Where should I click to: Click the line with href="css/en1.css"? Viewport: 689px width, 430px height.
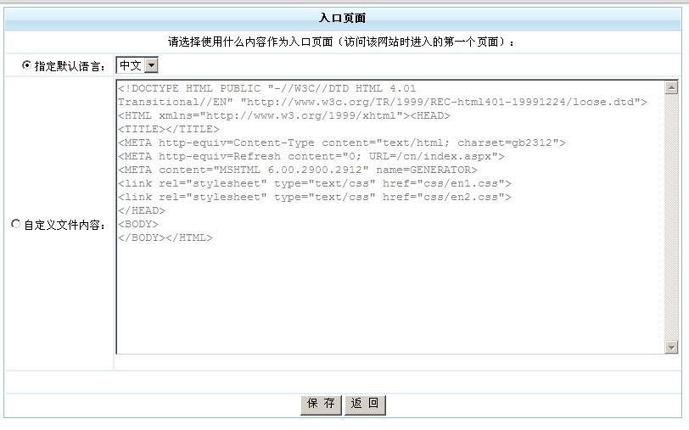point(315,183)
